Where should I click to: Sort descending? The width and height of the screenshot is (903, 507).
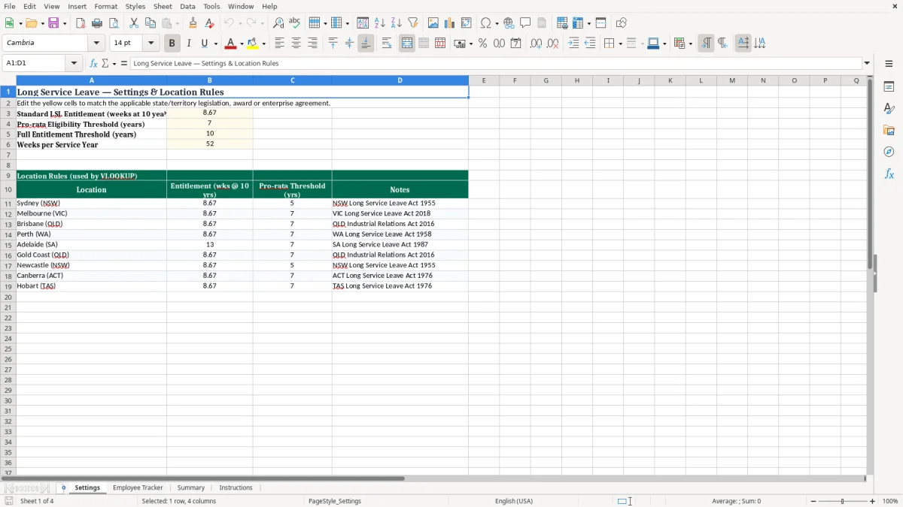coord(397,23)
